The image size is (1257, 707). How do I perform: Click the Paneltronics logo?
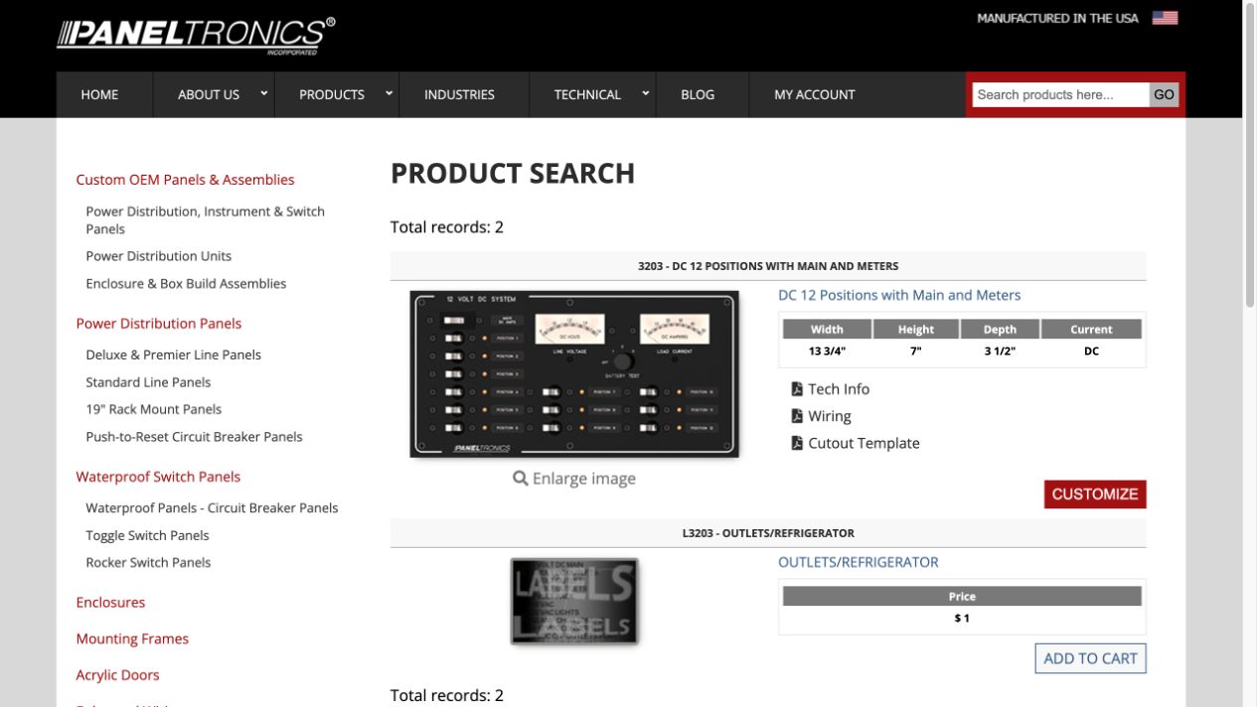click(x=197, y=35)
